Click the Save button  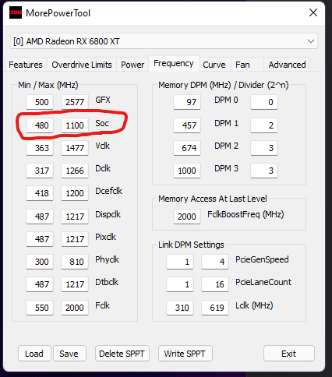[x=69, y=354]
